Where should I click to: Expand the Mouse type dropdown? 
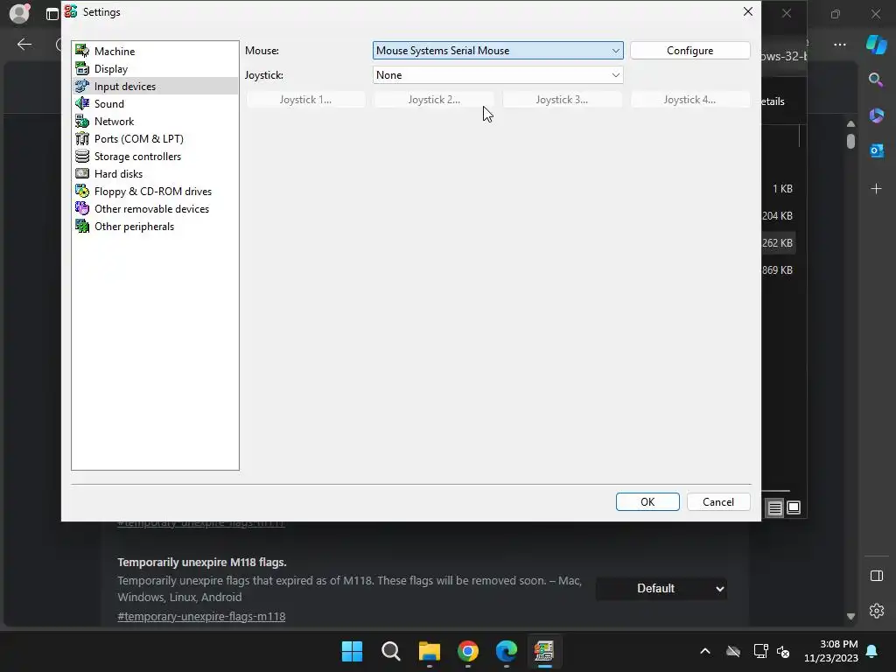(498, 50)
